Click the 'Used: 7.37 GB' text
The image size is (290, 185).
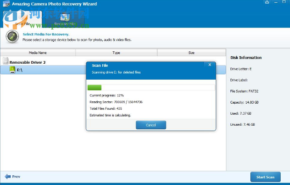241,113
